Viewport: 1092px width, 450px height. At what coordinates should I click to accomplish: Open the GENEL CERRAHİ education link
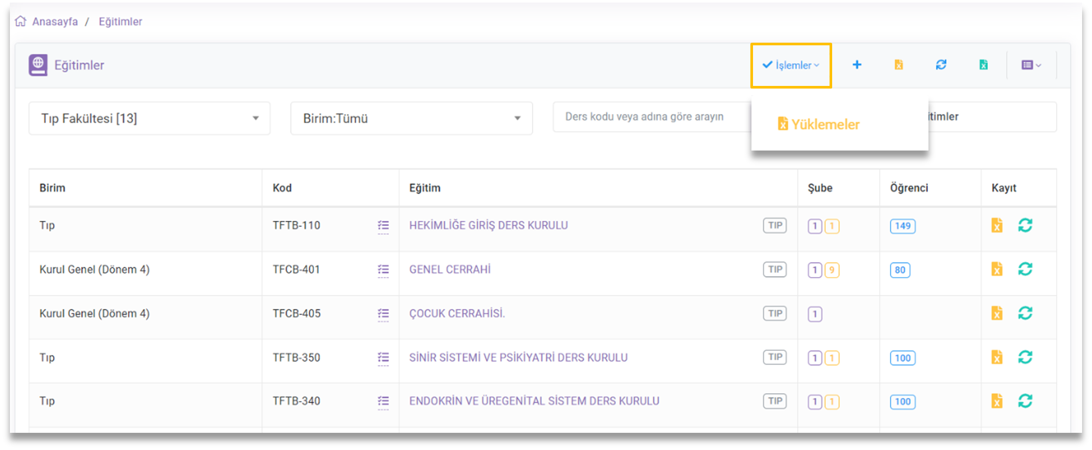point(450,269)
